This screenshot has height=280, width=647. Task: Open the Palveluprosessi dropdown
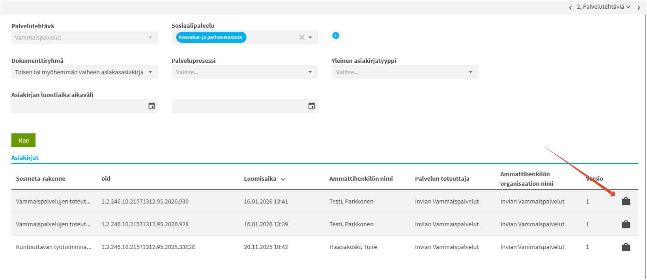pos(310,72)
